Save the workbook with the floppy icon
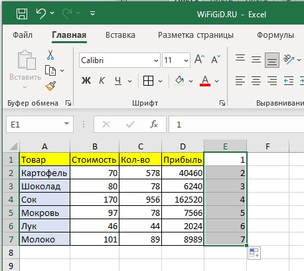Image resolution: width=304 pixels, height=271 pixels. tap(22, 14)
